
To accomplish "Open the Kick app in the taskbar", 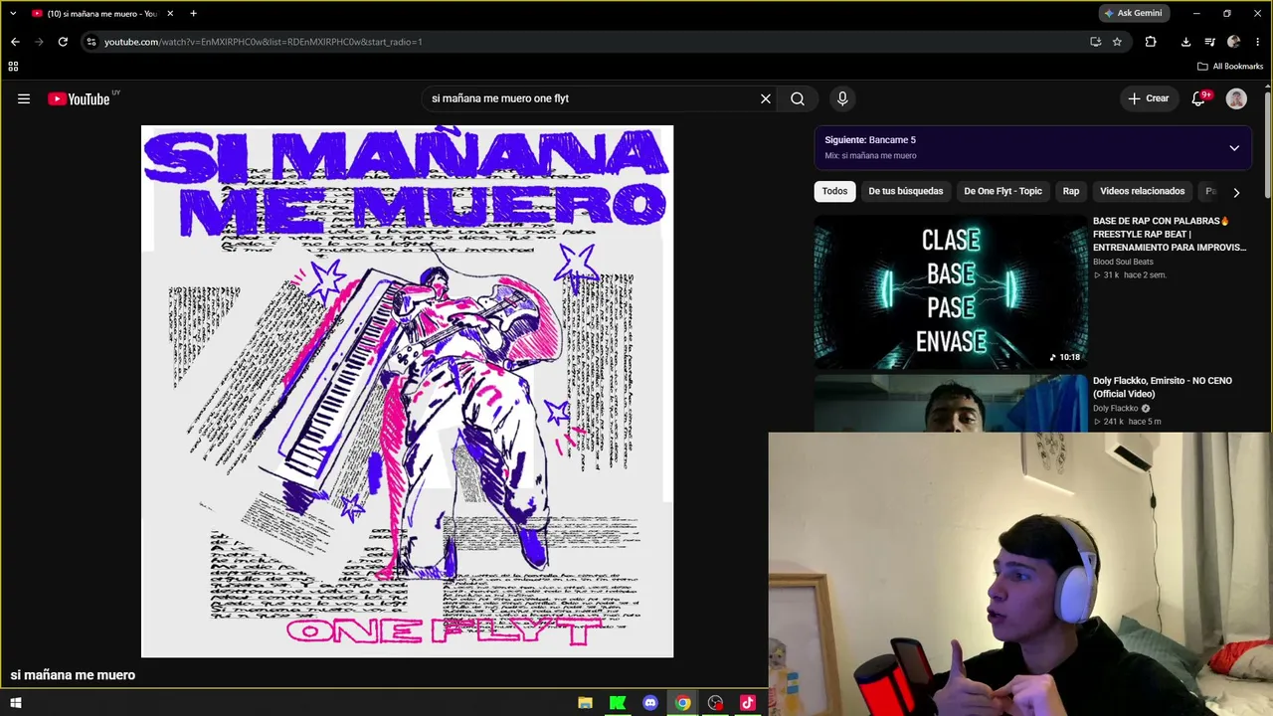I will [618, 703].
